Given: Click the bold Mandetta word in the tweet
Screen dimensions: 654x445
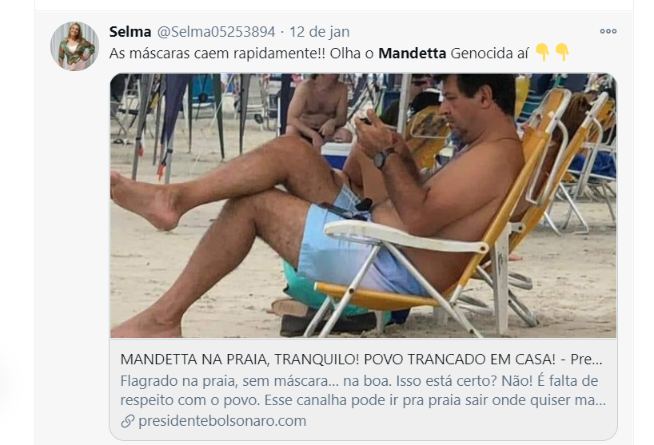Looking at the screenshot, I should [x=412, y=54].
